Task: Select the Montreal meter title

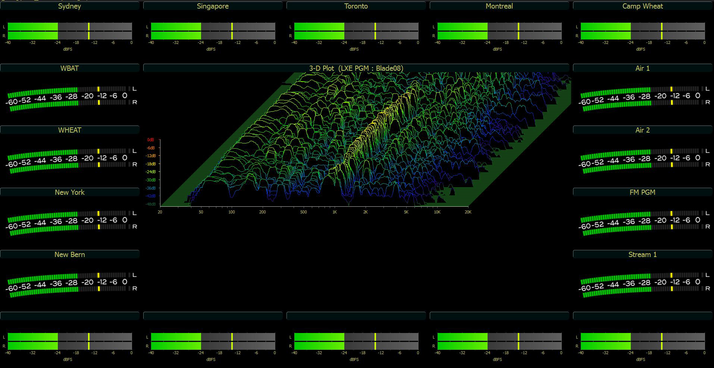Action: (x=499, y=6)
